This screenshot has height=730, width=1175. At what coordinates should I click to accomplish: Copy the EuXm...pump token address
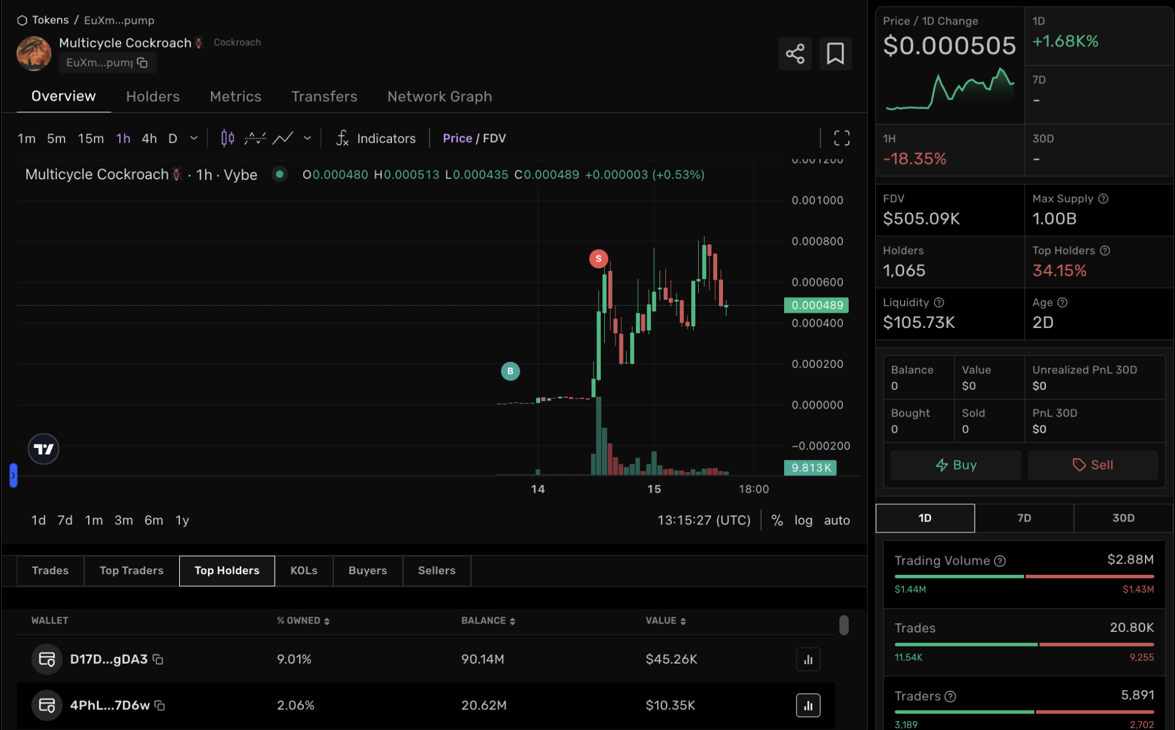click(x=142, y=62)
